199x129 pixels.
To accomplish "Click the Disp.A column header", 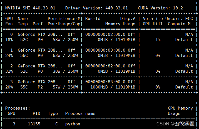I will (x=128, y=19).
